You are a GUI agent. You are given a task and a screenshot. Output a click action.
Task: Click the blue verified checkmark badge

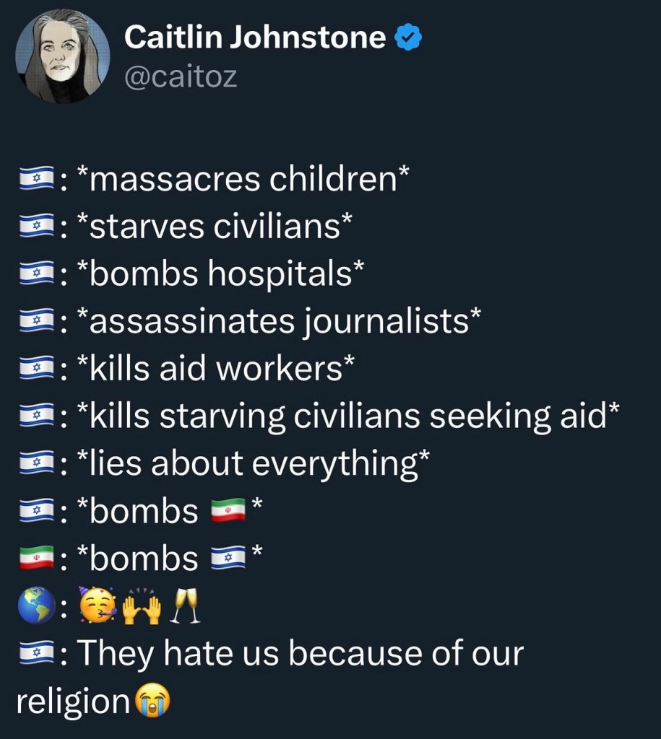coord(407,38)
